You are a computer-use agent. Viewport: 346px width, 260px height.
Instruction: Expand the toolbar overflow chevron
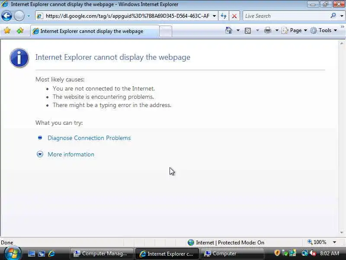(x=342, y=27)
